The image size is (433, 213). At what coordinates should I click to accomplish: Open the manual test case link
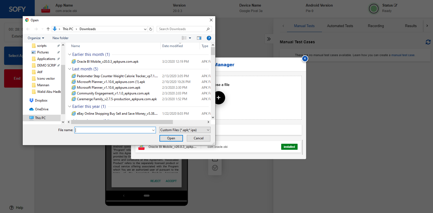[x=403, y=55]
